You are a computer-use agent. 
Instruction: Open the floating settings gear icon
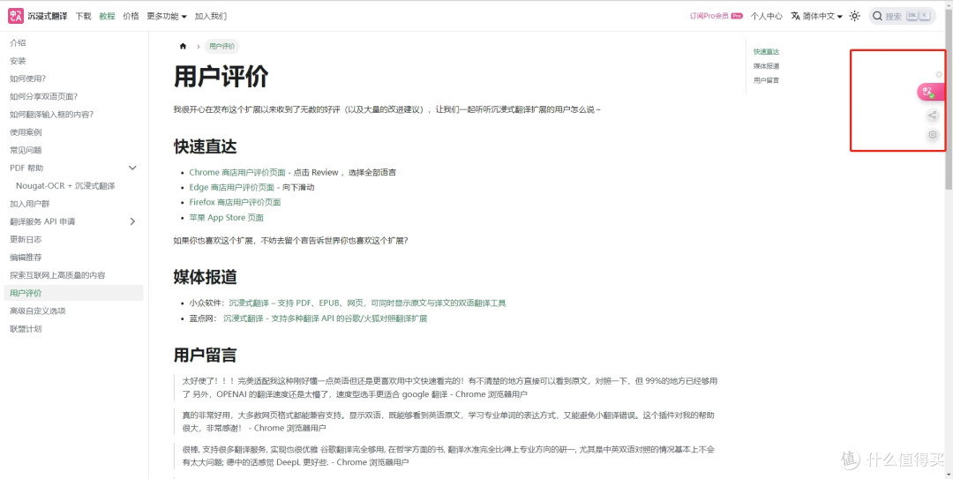933,134
